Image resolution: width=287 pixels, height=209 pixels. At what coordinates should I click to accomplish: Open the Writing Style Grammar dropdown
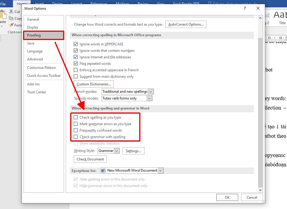[x=117, y=151]
